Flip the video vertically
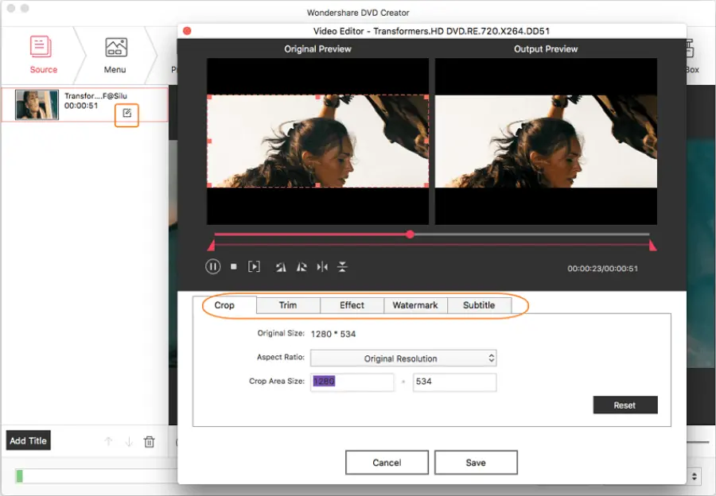This screenshot has width=716, height=496. click(x=342, y=266)
